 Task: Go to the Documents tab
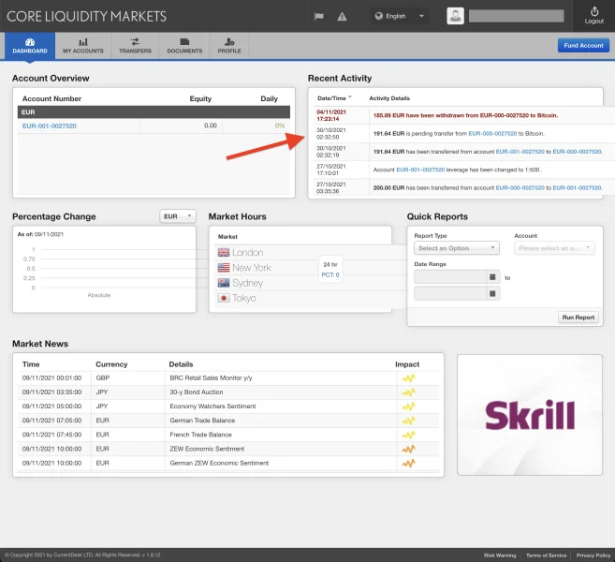pyautogui.click(x=184, y=45)
